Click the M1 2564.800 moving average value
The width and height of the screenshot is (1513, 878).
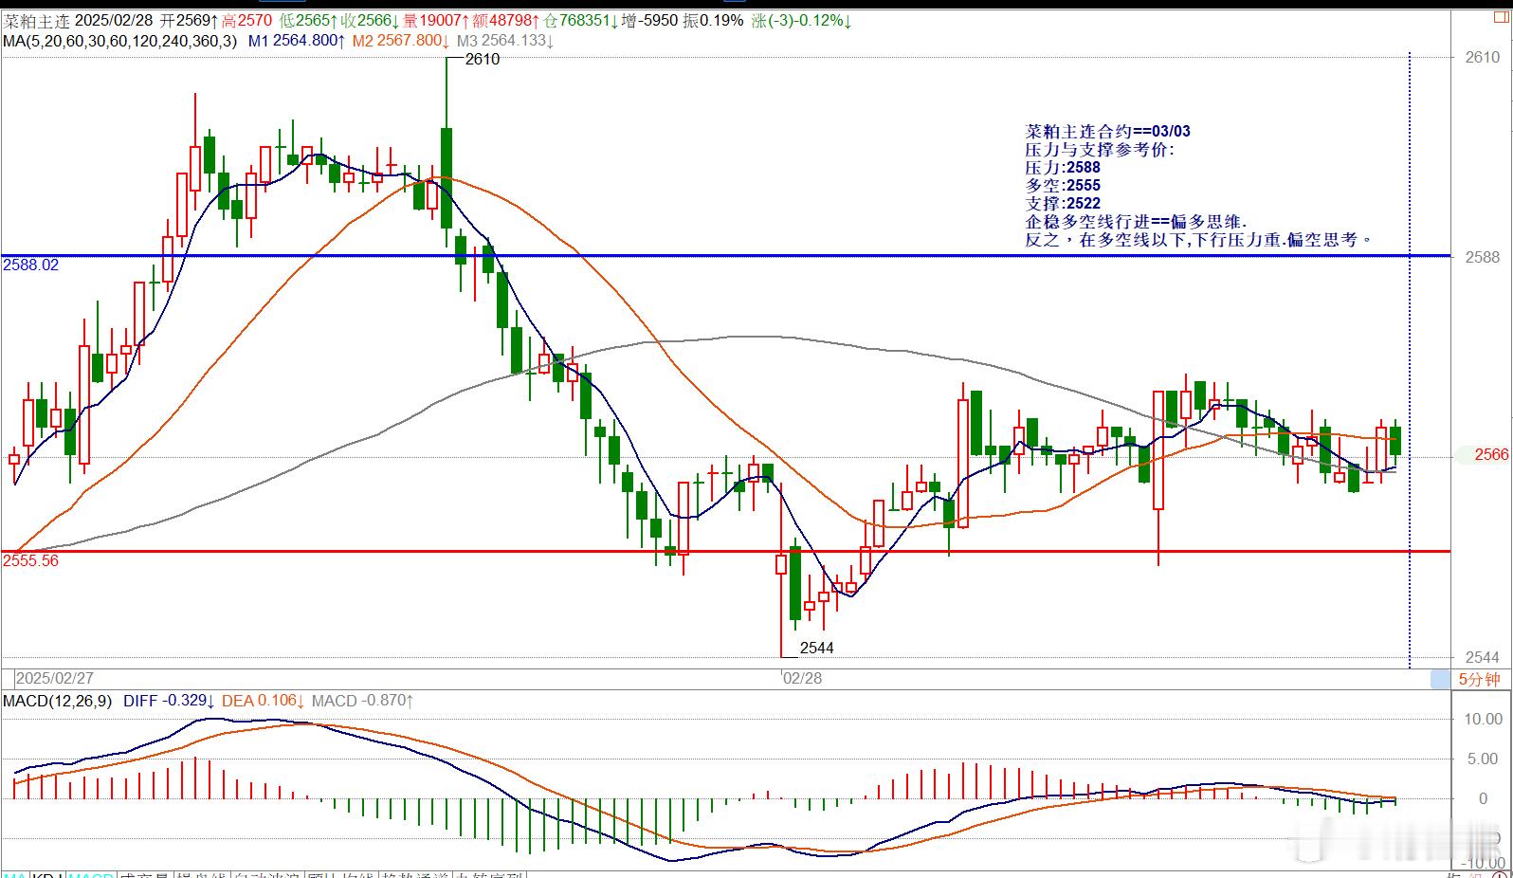297,41
